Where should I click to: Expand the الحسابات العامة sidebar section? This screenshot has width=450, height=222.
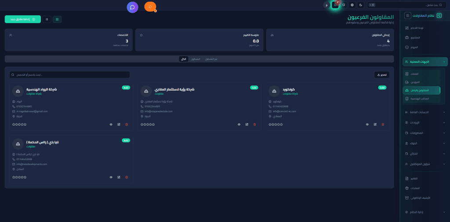(425, 112)
